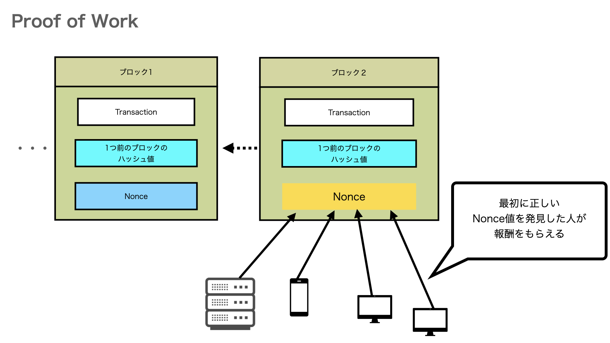This screenshot has width=610, height=343.
Task: Click the Transaction box in ブロック1
Action: (x=136, y=112)
